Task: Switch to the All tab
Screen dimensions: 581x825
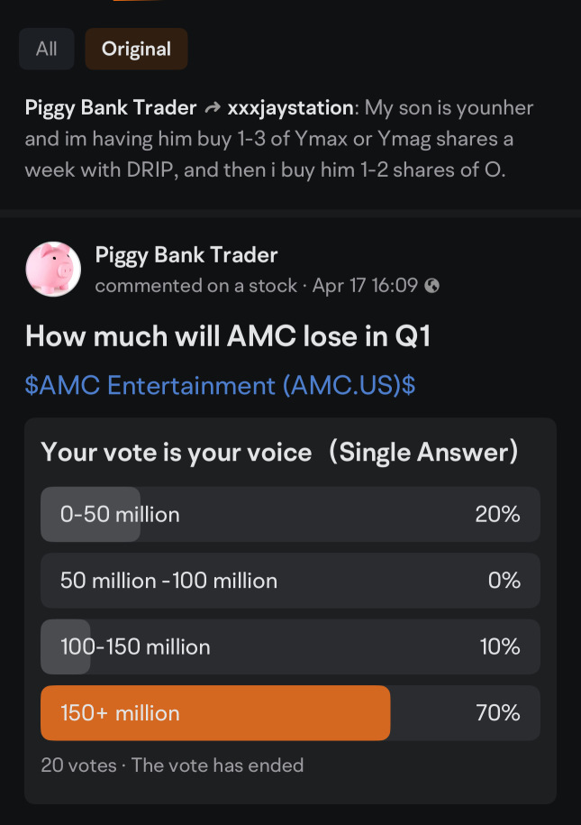Action: pyautogui.click(x=47, y=49)
